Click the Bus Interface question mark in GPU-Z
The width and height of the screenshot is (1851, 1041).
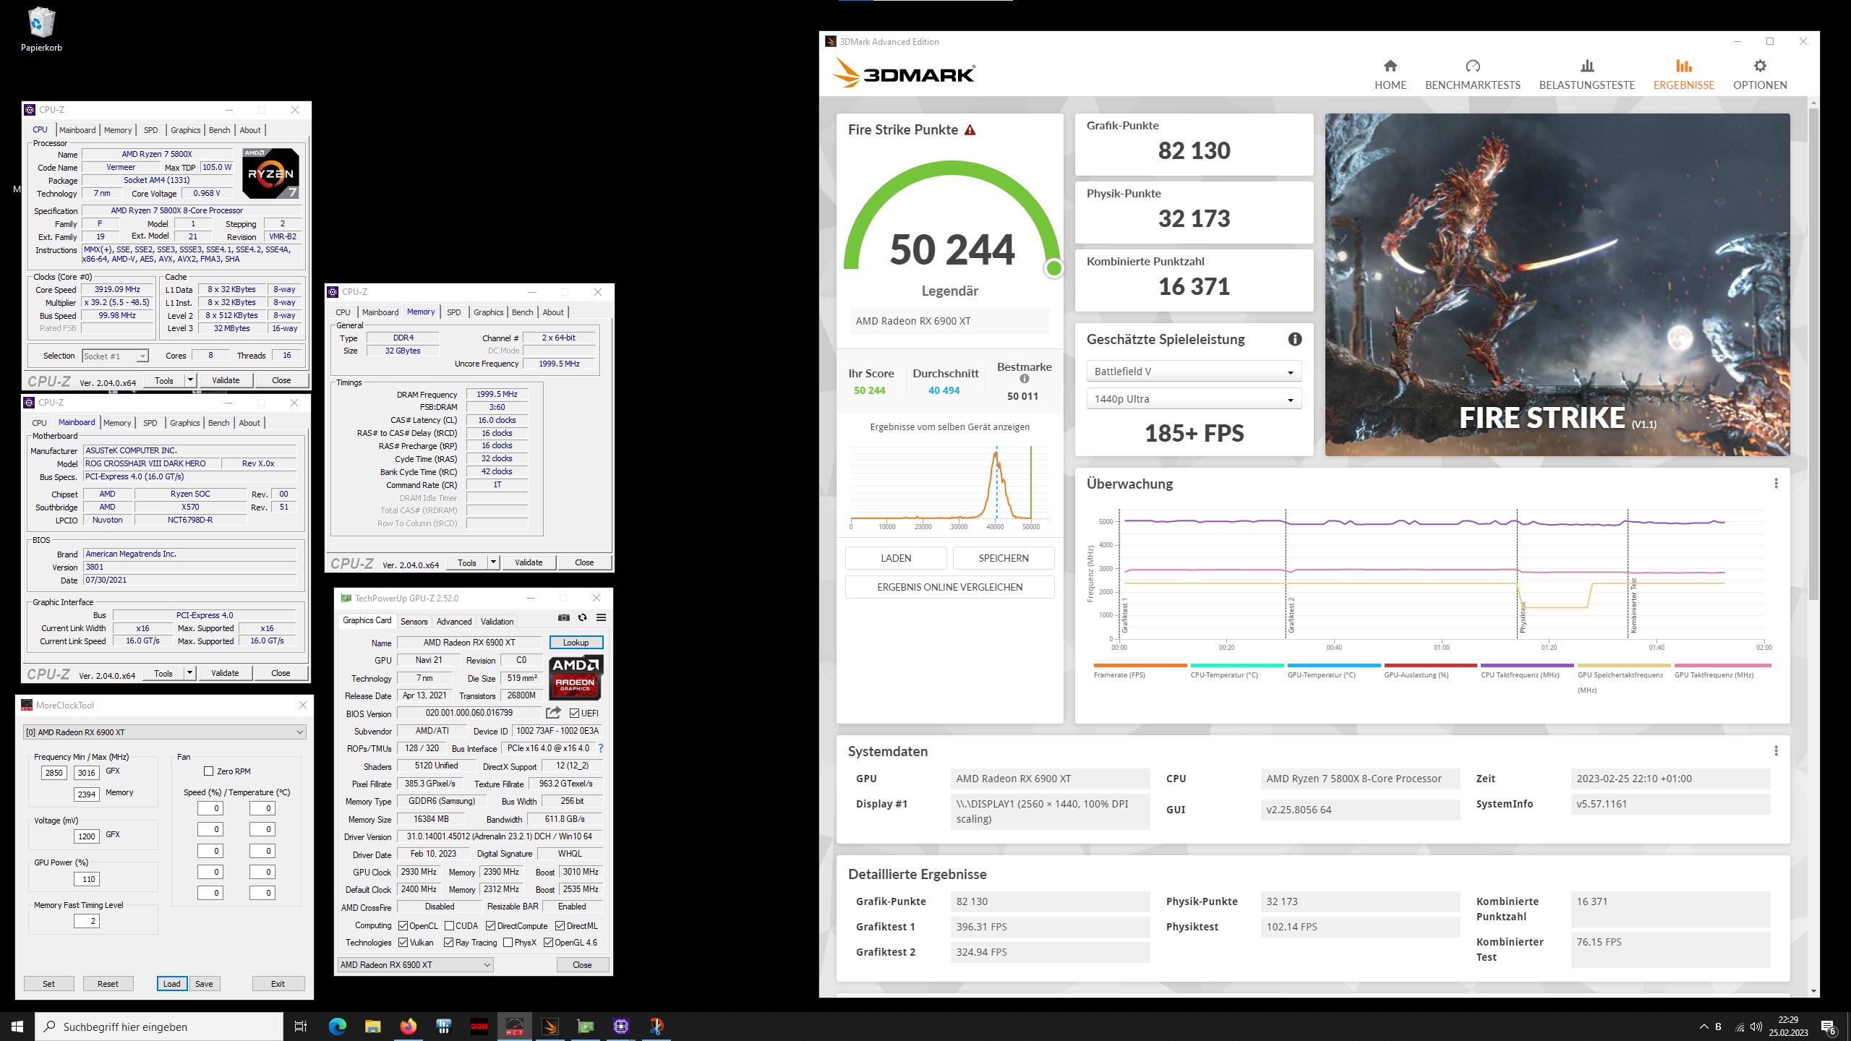(x=601, y=748)
